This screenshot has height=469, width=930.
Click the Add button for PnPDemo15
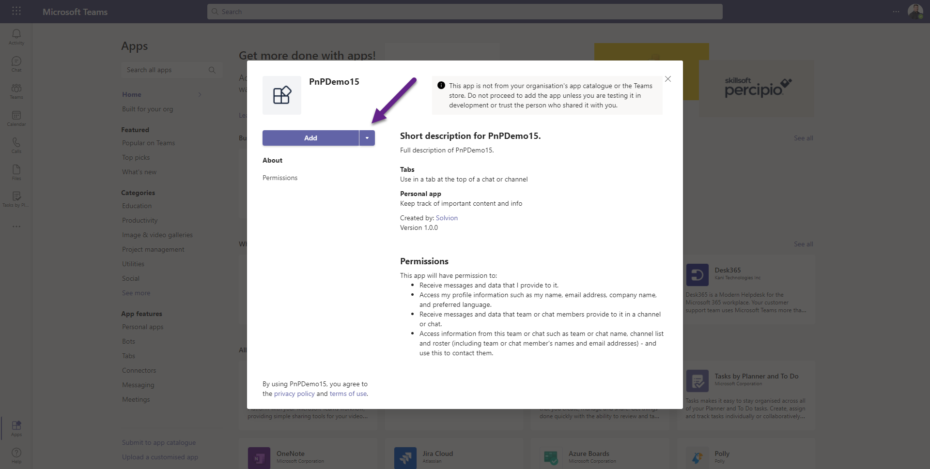click(x=310, y=138)
